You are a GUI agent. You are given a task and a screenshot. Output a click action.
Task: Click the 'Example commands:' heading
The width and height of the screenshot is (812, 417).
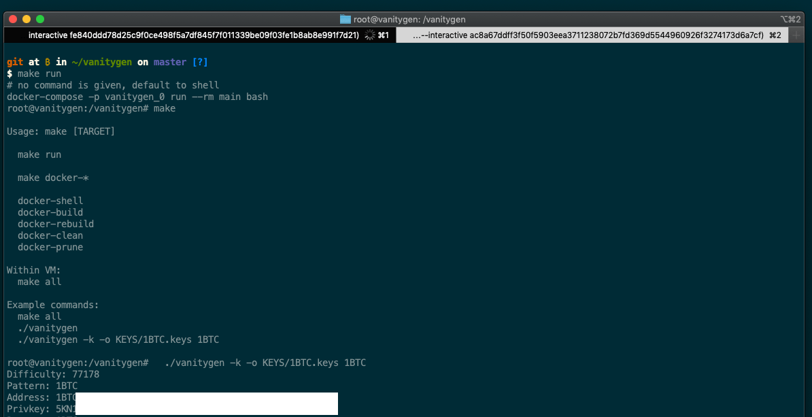(x=53, y=305)
